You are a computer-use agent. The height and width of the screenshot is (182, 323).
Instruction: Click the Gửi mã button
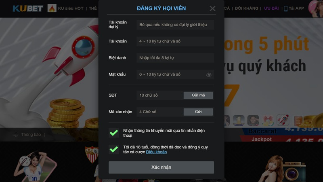click(198, 95)
